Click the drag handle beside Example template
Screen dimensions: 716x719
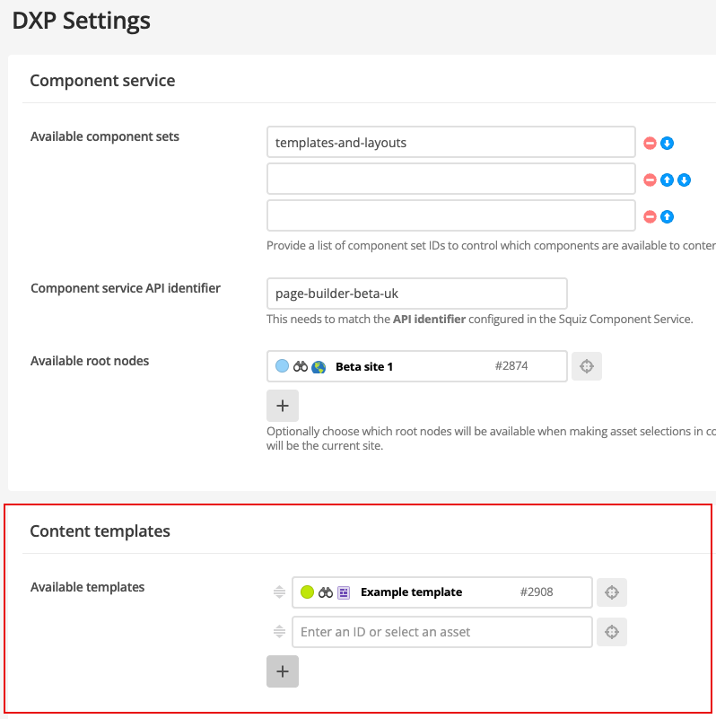278,592
